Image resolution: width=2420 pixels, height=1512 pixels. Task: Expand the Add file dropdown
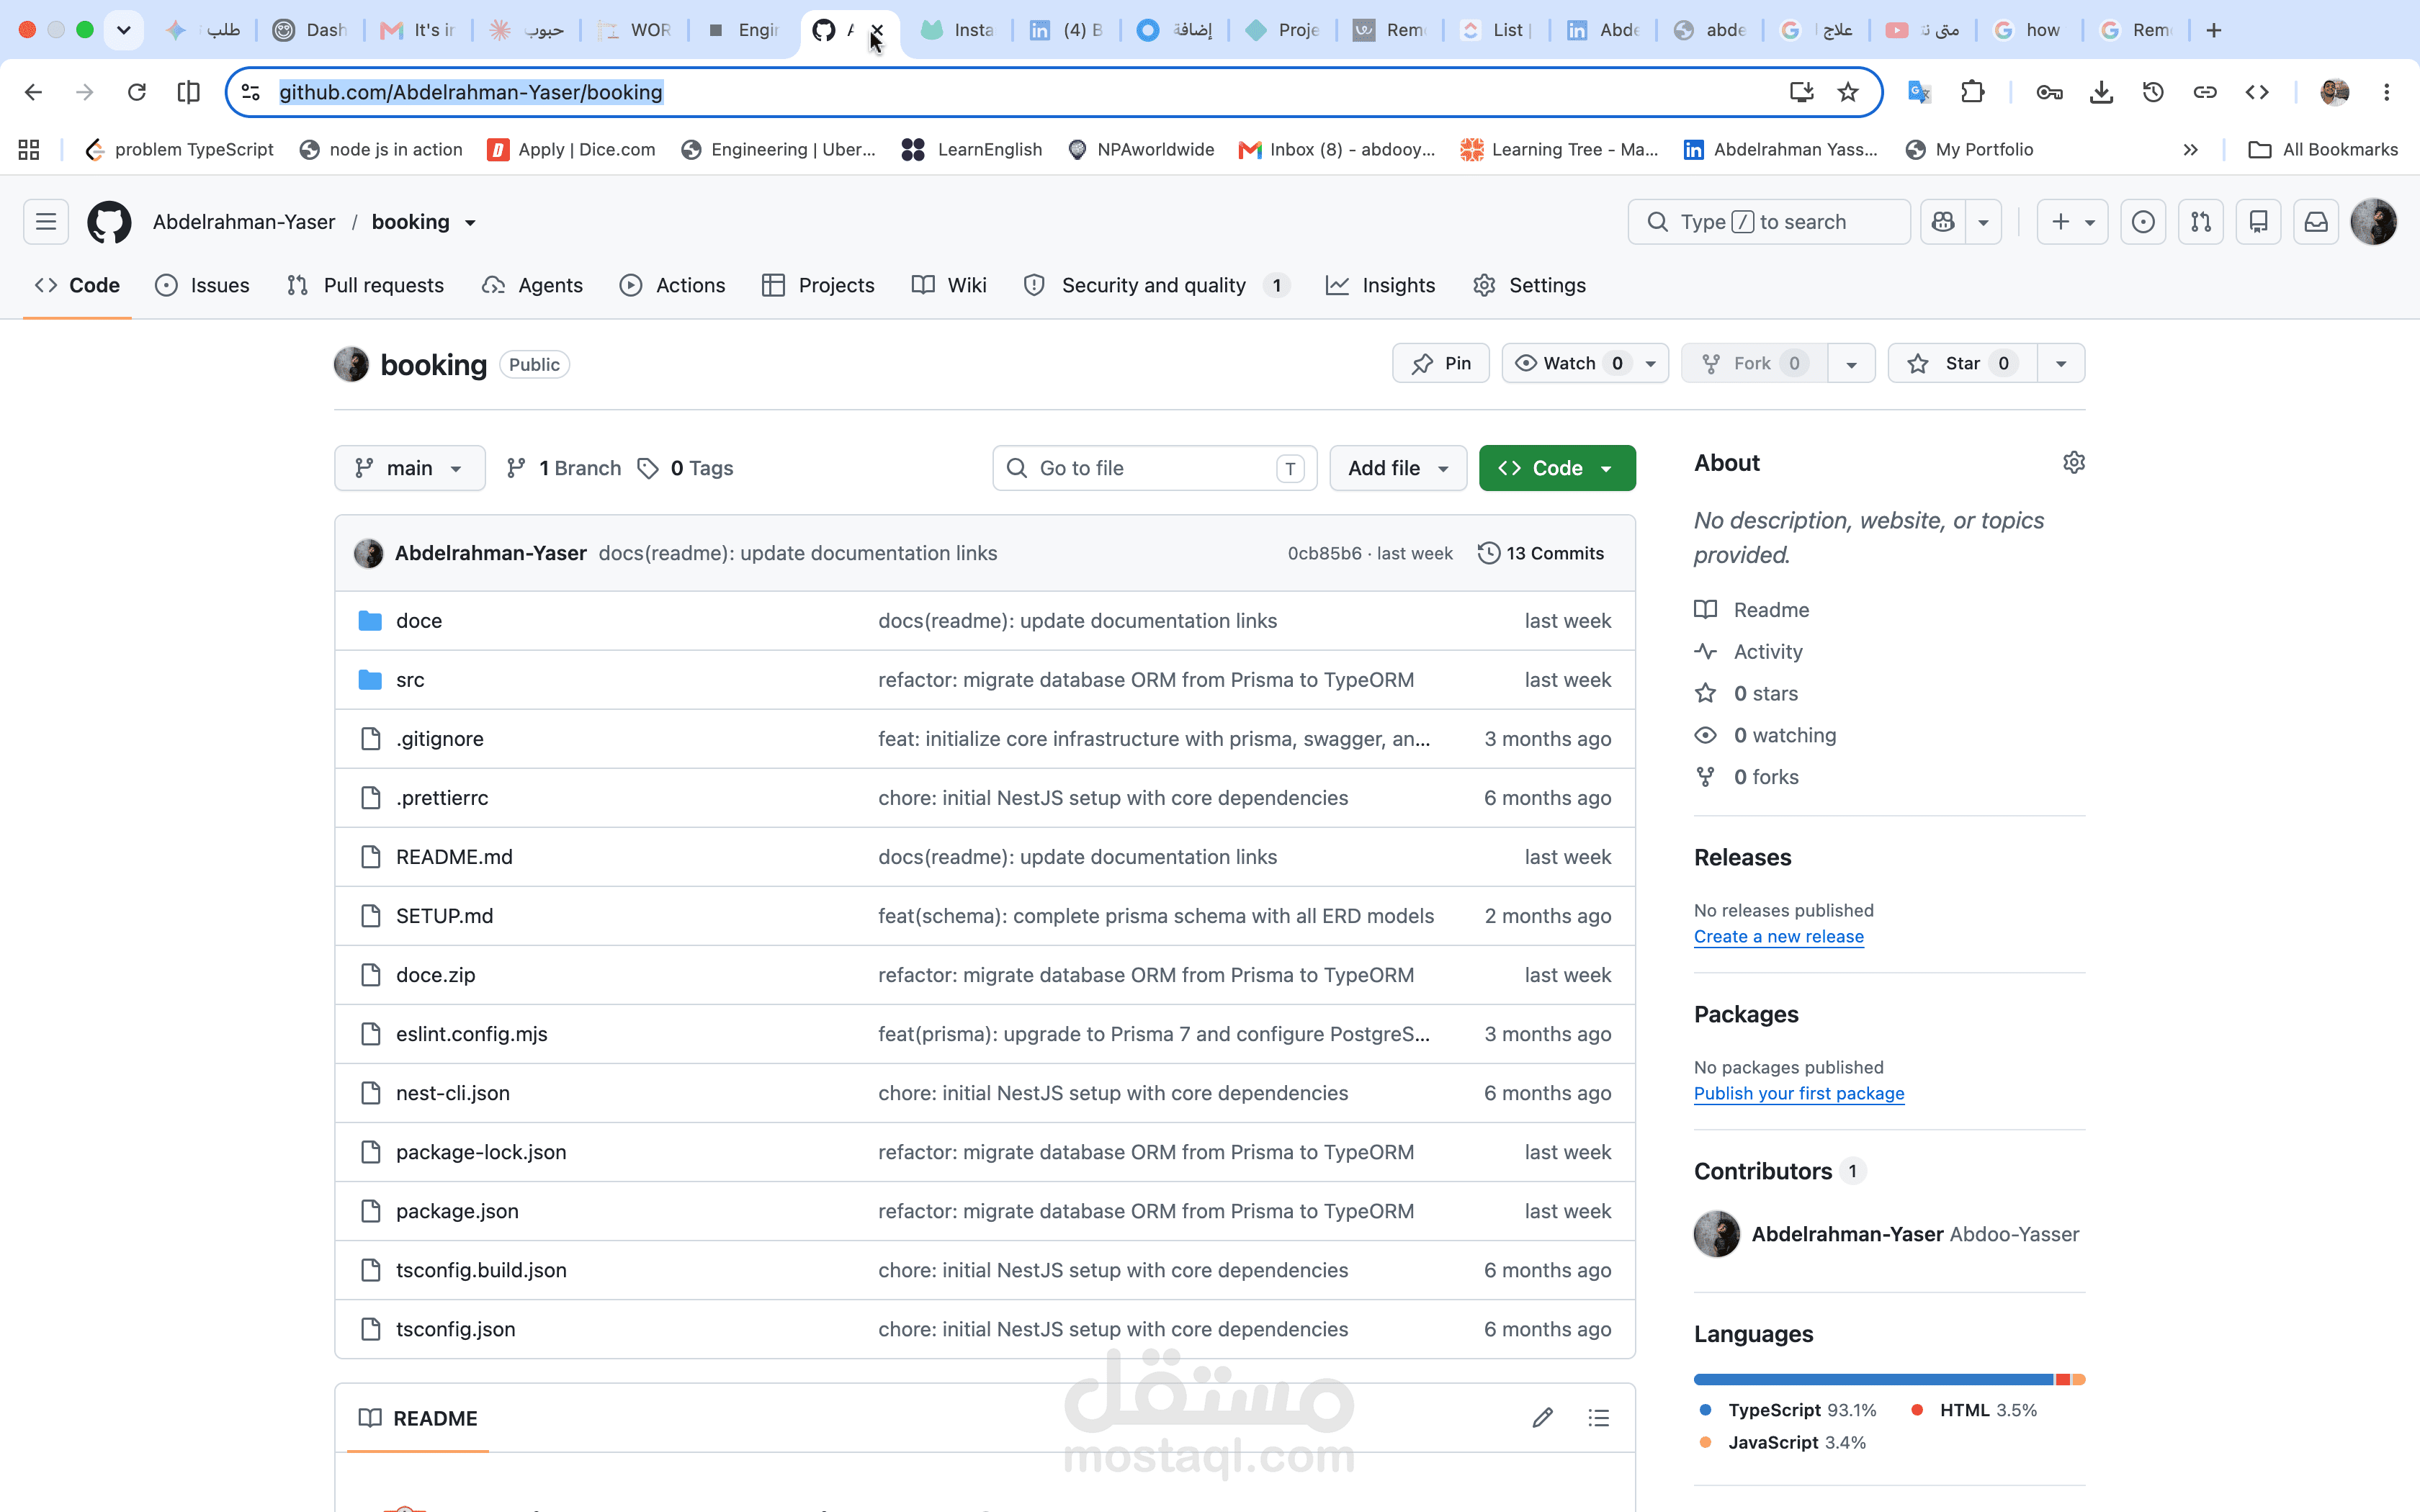pyautogui.click(x=1398, y=468)
